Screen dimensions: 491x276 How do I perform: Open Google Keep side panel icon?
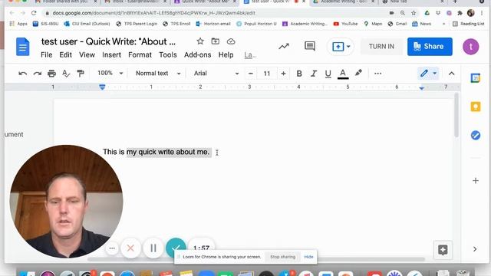pyautogui.click(x=476, y=107)
